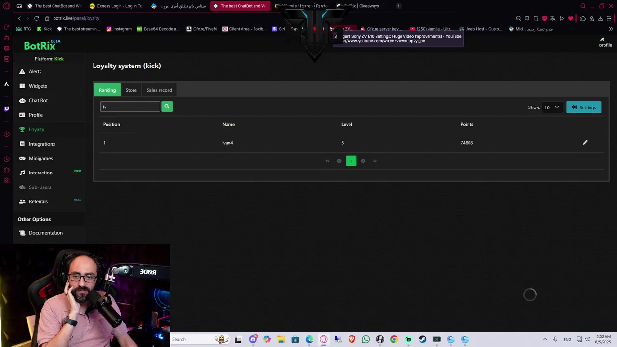The width and height of the screenshot is (617, 347).
Task: Switch to the Sales record tab
Action: click(x=159, y=90)
